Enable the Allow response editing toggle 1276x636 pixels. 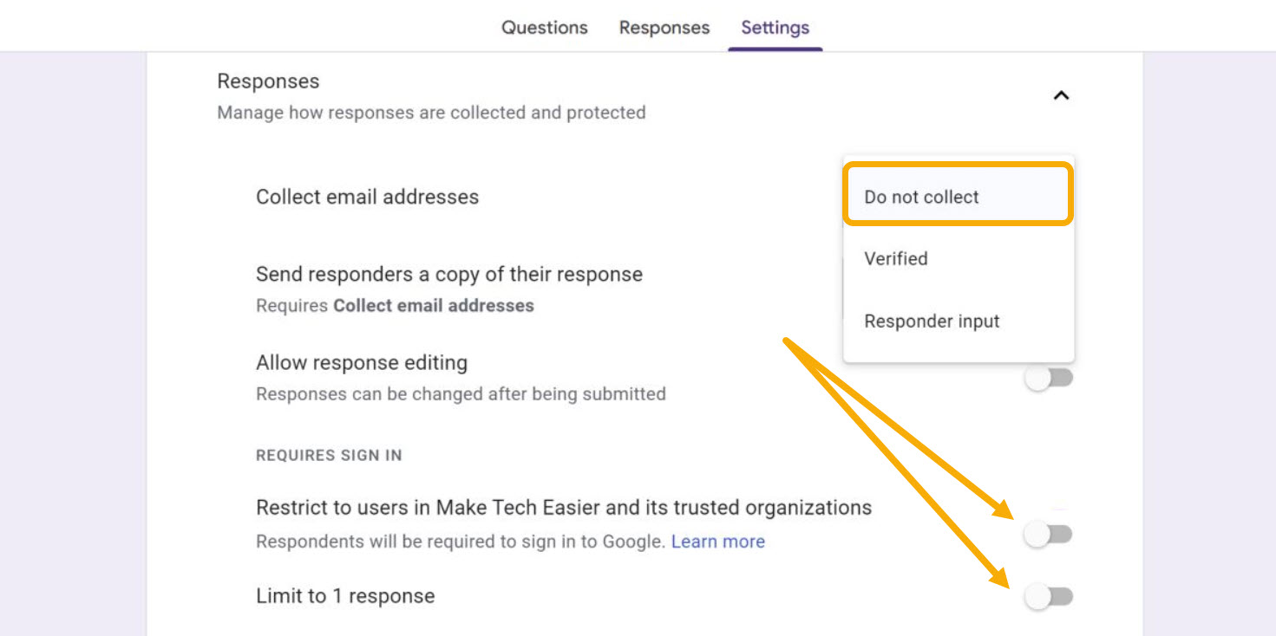click(x=1050, y=376)
